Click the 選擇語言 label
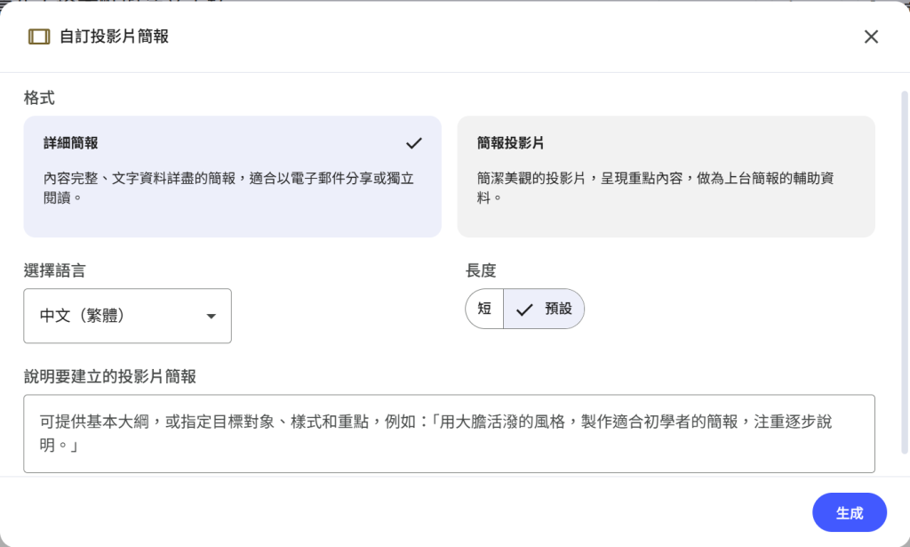The image size is (910, 547). coord(55,270)
